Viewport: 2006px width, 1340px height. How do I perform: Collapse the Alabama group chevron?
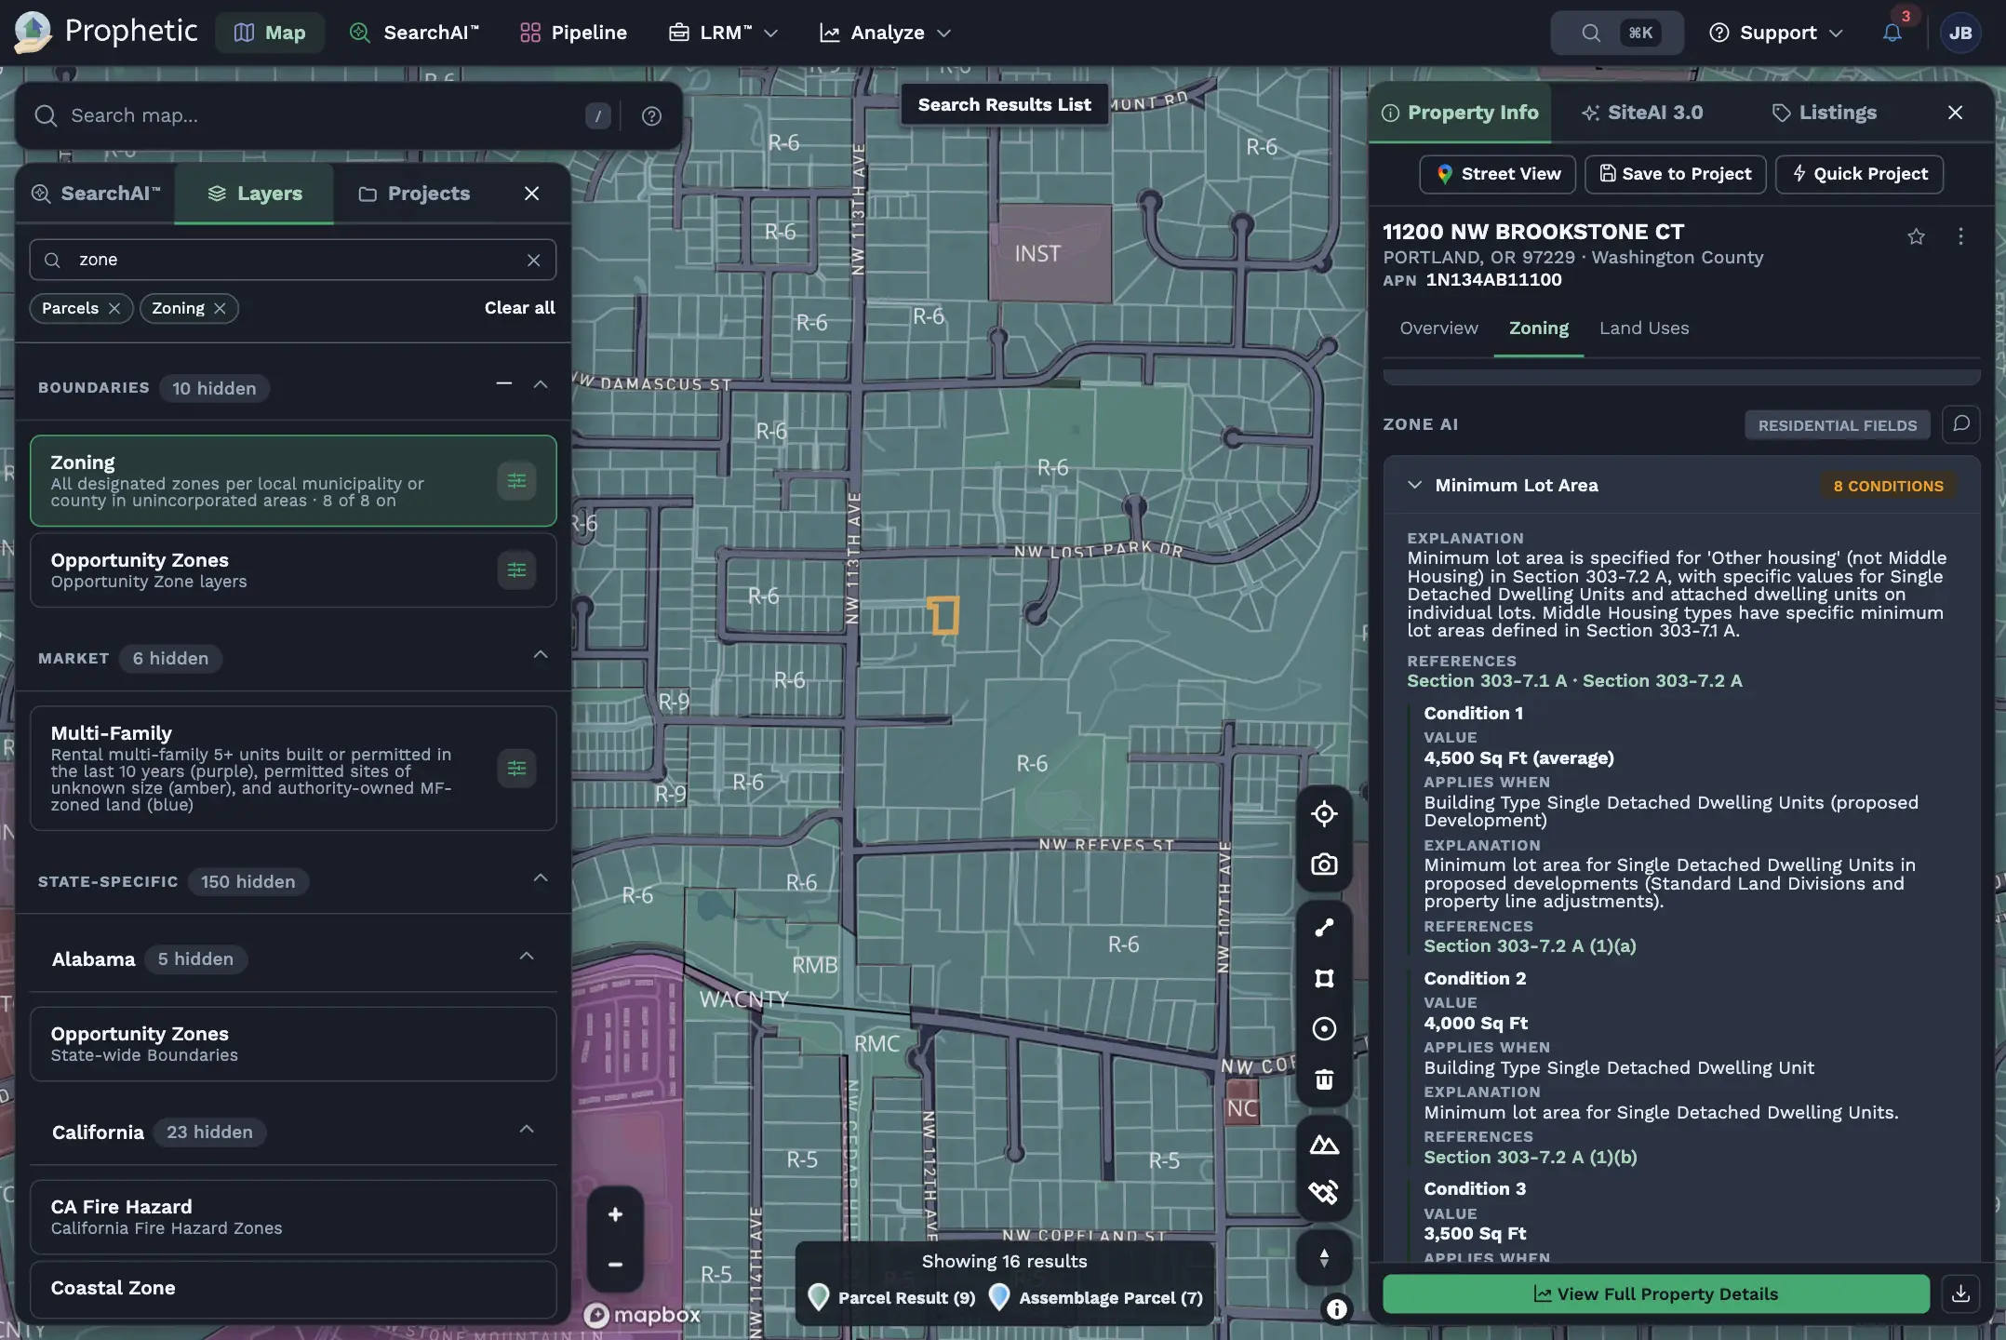coord(527,957)
